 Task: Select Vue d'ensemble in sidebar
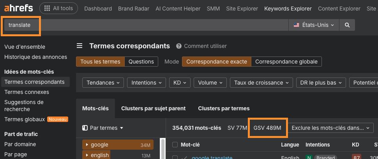25,47
